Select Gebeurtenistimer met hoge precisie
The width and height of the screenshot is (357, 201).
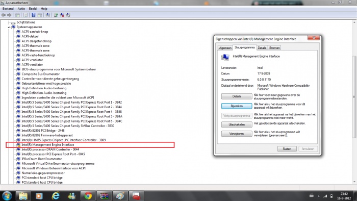tap(46, 84)
